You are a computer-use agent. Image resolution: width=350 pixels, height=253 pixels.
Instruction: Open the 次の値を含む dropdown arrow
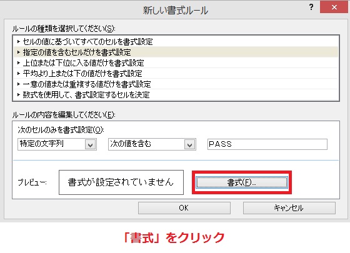(x=190, y=144)
